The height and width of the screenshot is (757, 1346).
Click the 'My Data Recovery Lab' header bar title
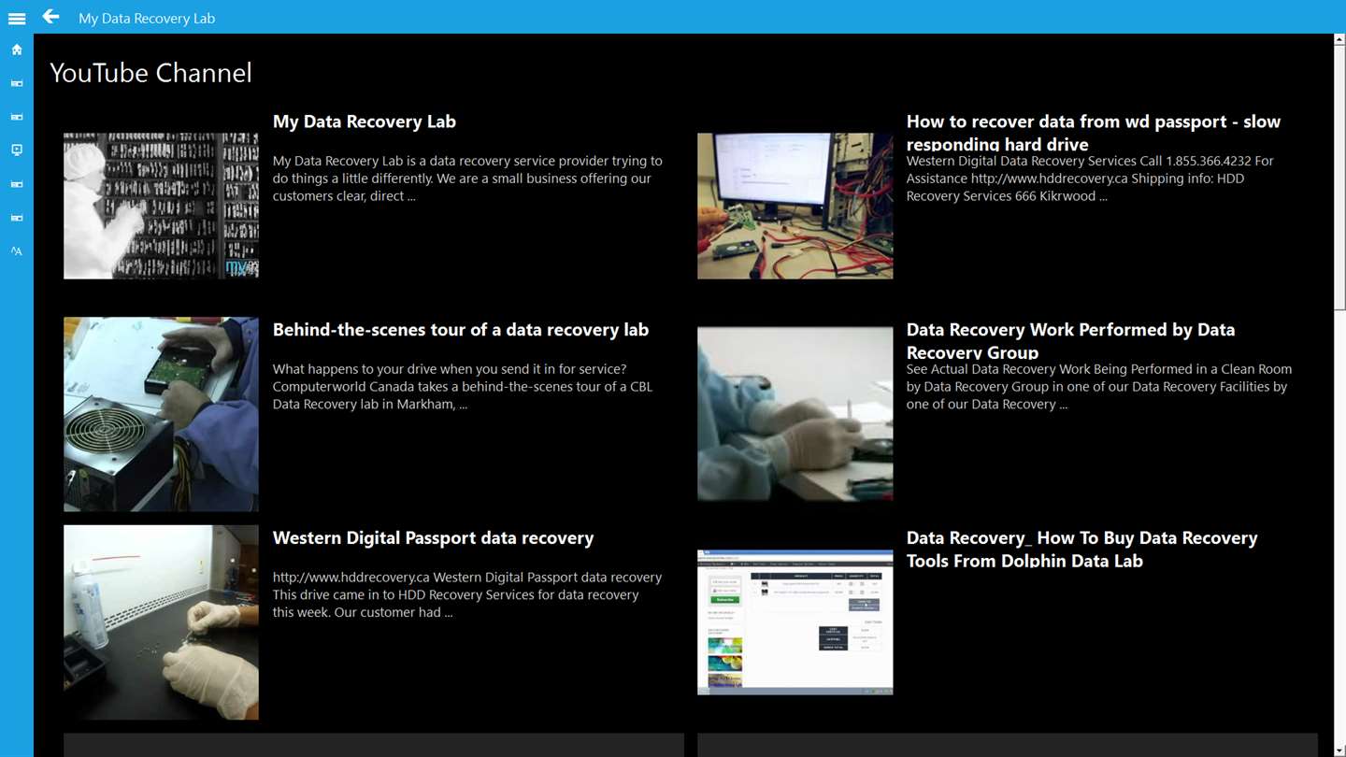pos(147,18)
